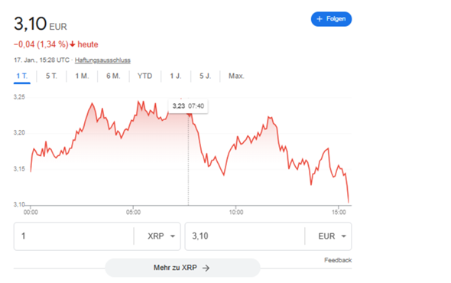Select the 1 J. chart range

tap(176, 76)
